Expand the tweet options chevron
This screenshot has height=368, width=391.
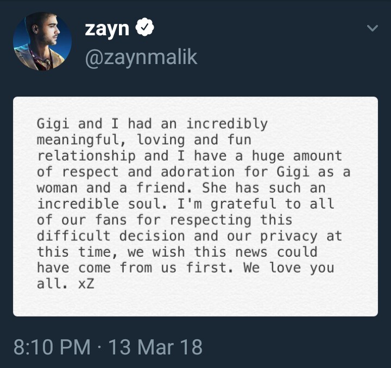point(372,28)
